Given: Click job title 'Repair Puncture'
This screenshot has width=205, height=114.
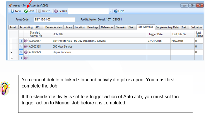Looking at the screenshot, I should click(62, 52).
